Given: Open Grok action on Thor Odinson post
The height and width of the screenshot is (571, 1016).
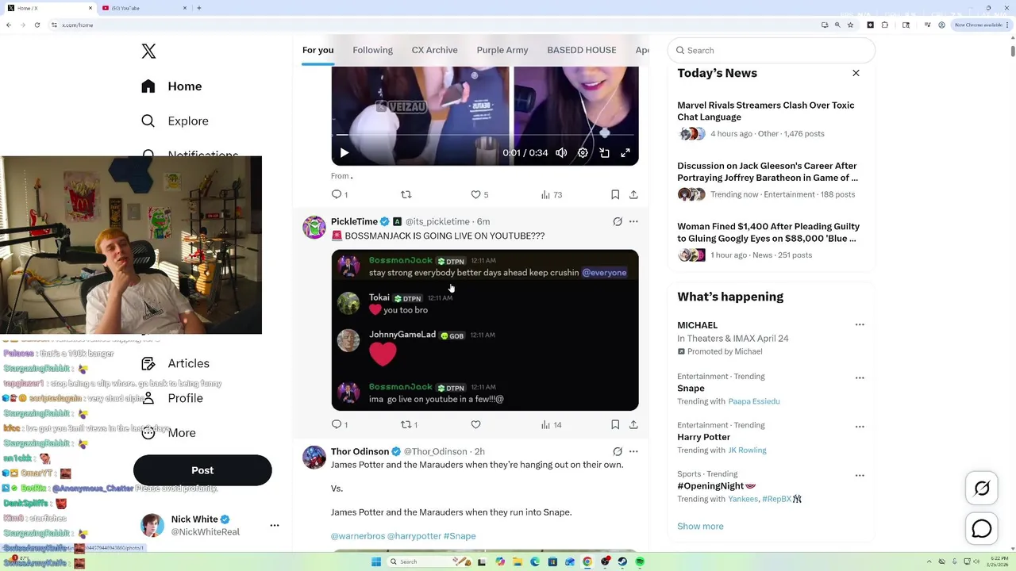Looking at the screenshot, I should (x=618, y=451).
